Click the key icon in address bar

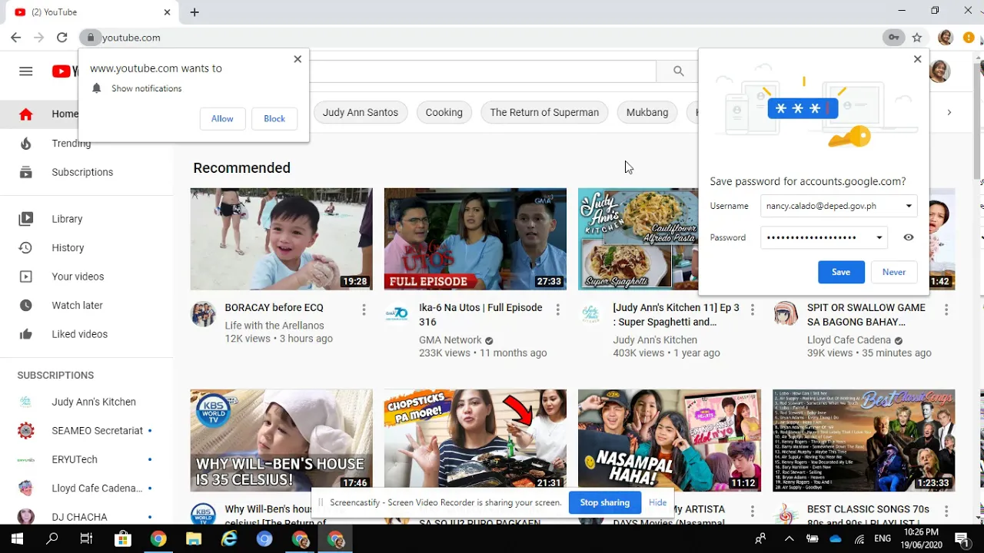pos(893,38)
